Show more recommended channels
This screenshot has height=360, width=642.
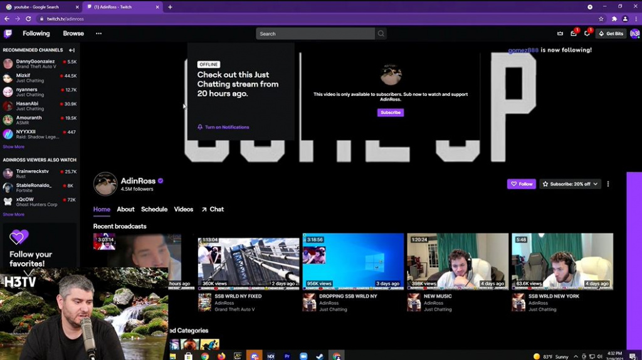click(14, 147)
